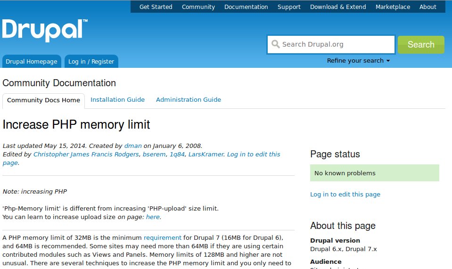Open Download & Extend menu

pyautogui.click(x=338, y=7)
